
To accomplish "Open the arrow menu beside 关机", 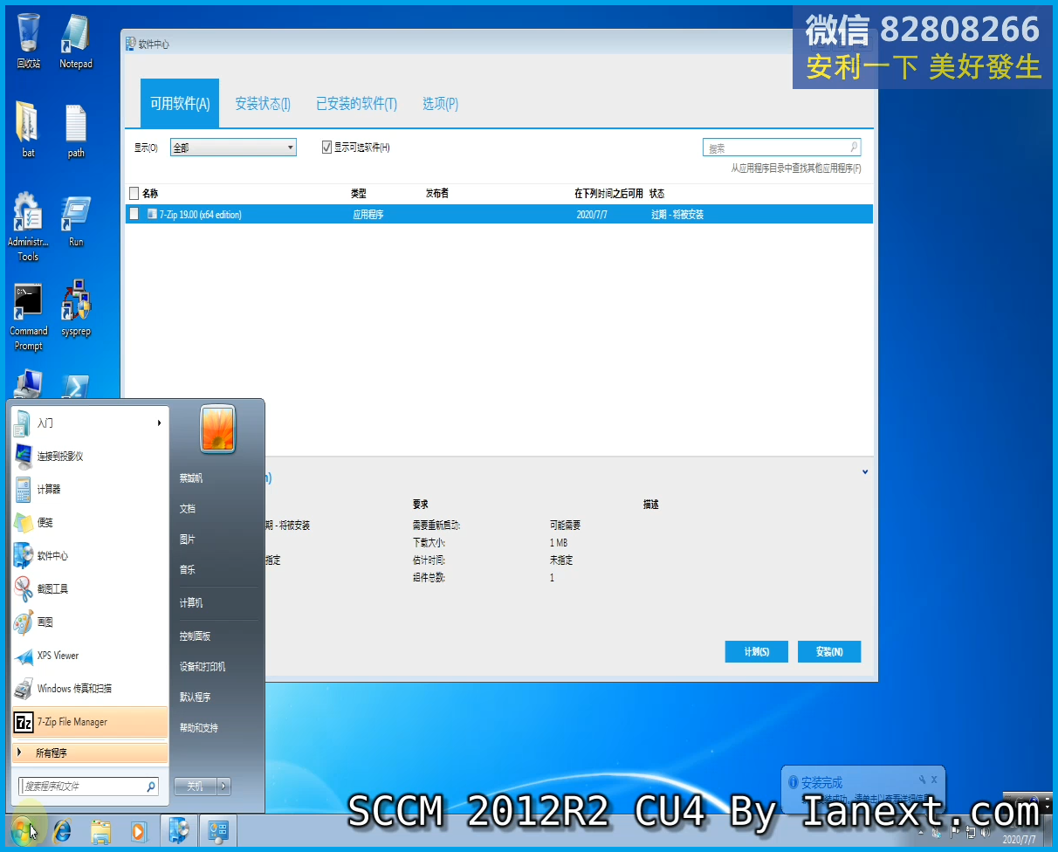I will click(224, 786).
